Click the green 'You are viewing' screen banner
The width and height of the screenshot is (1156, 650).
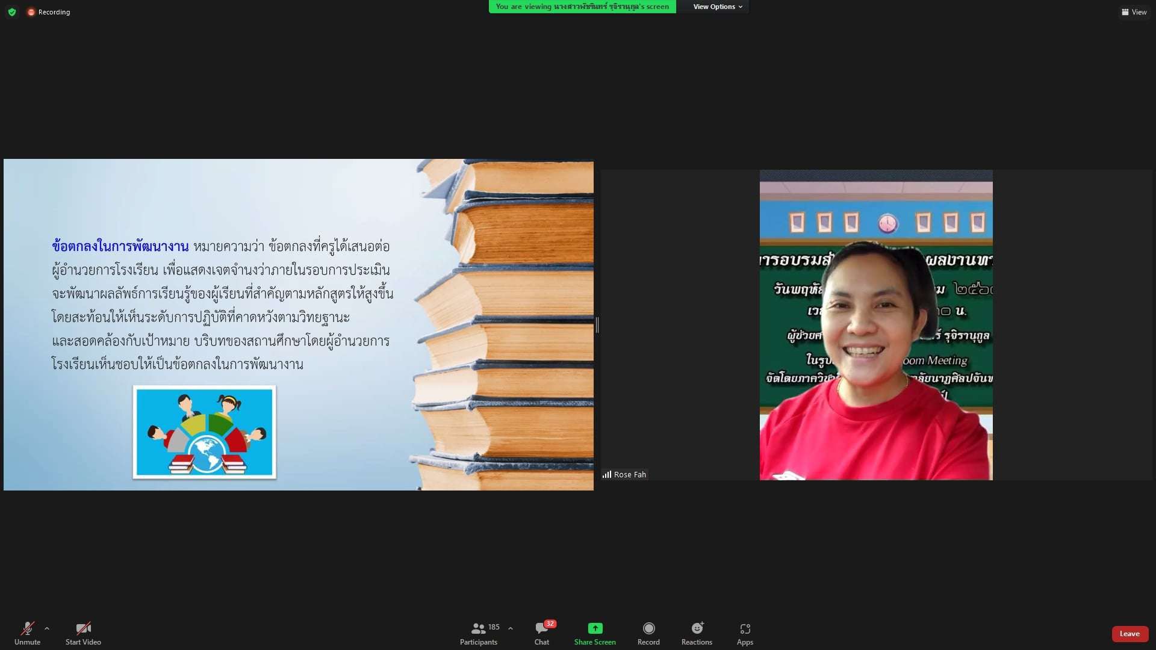582,7
